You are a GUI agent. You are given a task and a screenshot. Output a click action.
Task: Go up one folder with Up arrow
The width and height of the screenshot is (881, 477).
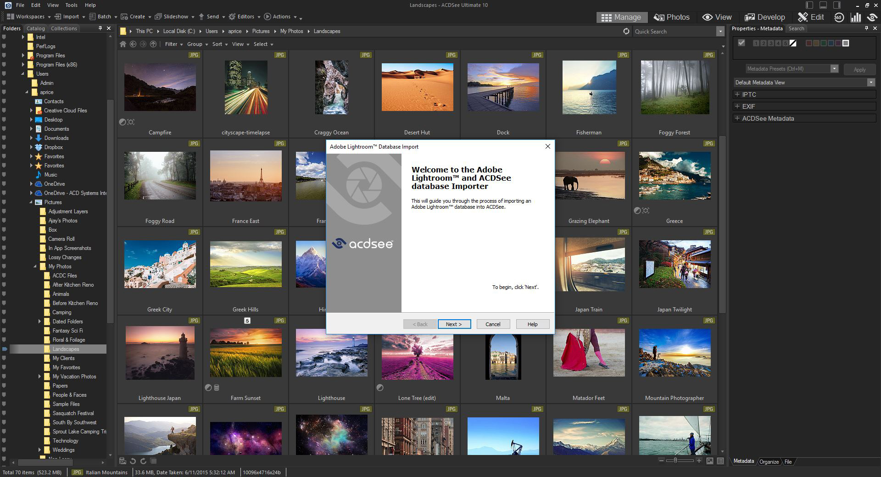[x=153, y=44]
